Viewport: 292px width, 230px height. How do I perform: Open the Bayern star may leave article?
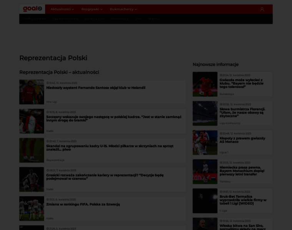[241, 84]
